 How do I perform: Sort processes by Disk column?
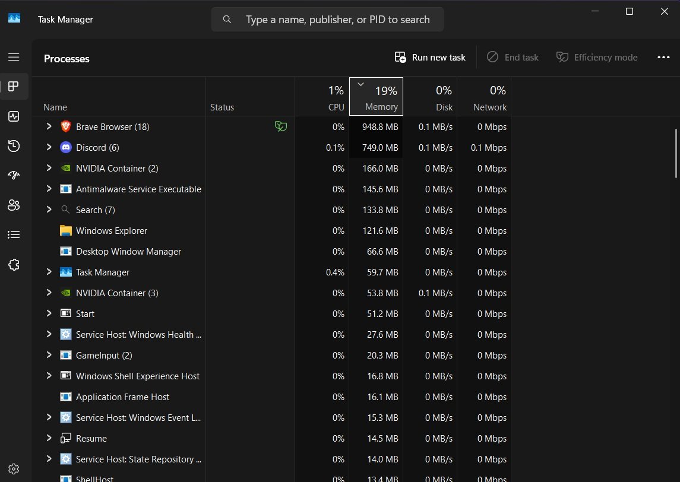(430, 97)
